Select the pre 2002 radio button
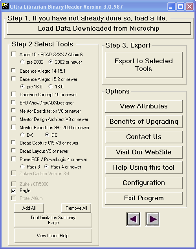Screen dimensions: 196x249 pyautogui.click(x=22, y=62)
